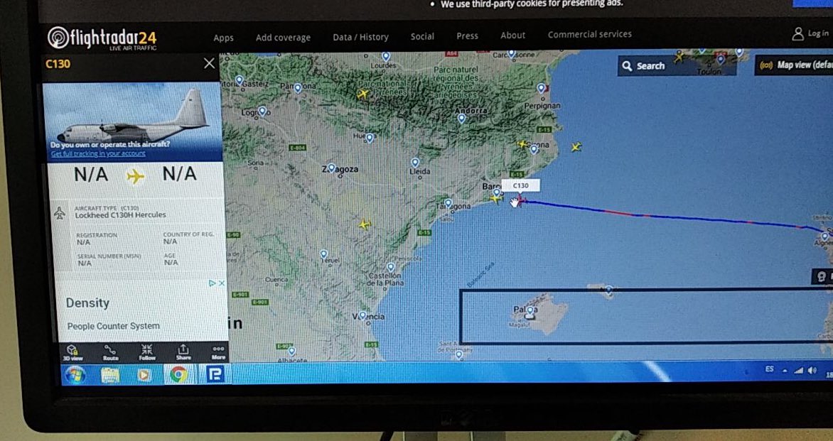This screenshot has width=833, height=441.
Task: Click the volume icon in system tray
Action: click(x=812, y=371)
